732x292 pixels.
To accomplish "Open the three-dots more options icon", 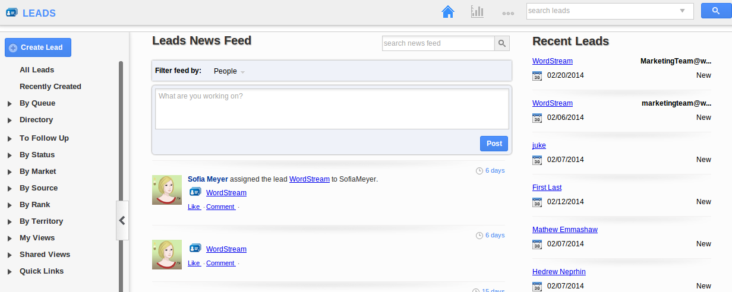I will [x=508, y=12].
